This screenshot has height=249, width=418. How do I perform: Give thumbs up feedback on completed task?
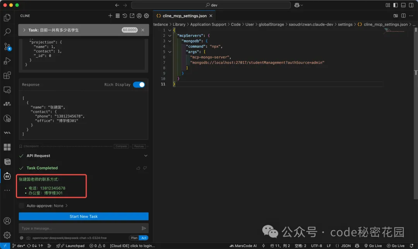click(x=138, y=168)
